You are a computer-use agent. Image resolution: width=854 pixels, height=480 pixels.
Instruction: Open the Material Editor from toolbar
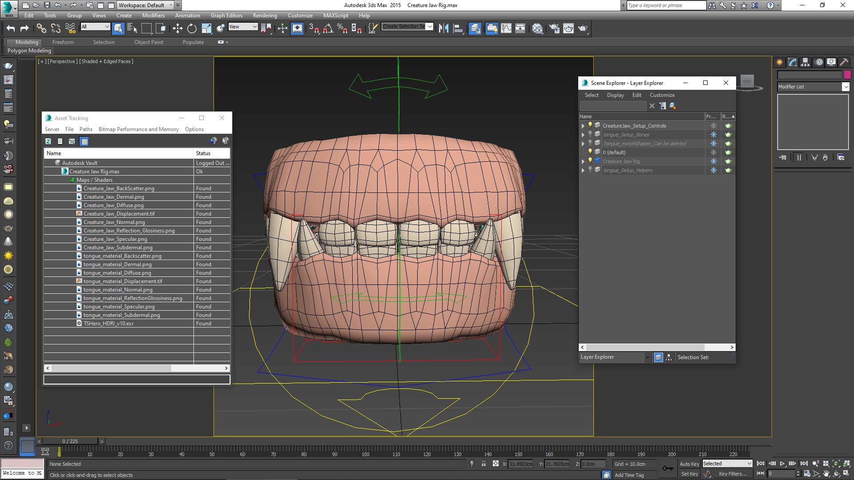(537, 28)
